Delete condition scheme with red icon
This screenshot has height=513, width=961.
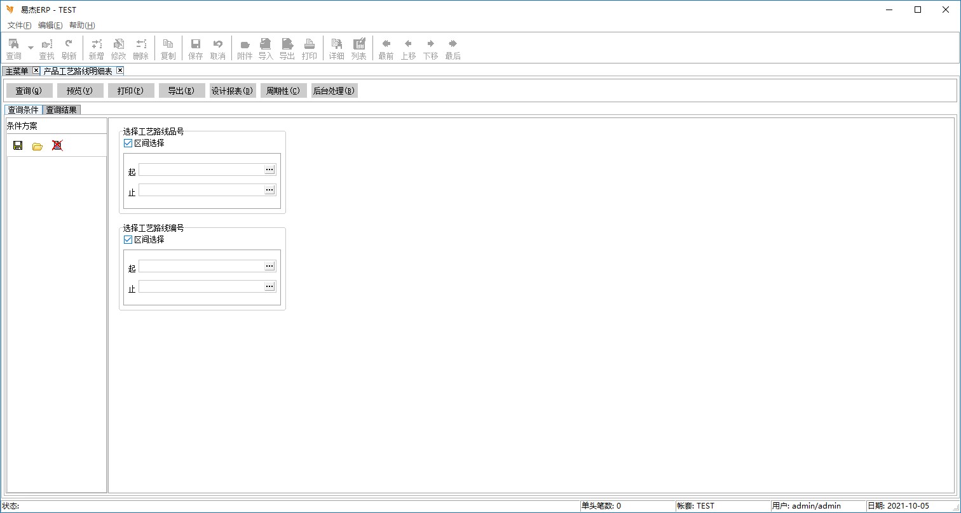coord(57,145)
